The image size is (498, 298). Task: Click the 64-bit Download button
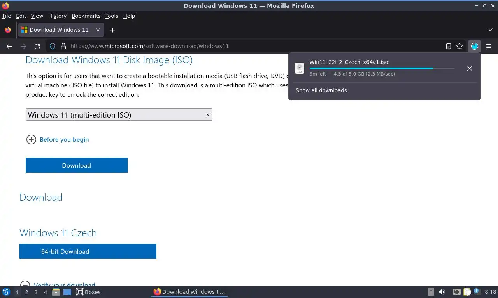click(x=88, y=251)
